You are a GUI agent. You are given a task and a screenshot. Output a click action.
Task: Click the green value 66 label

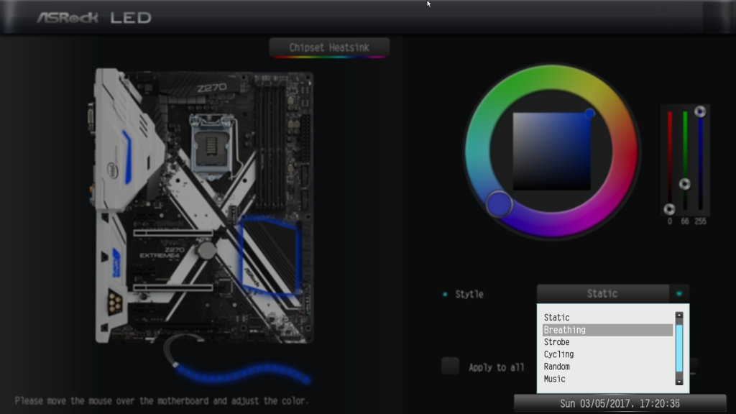click(685, 221)
